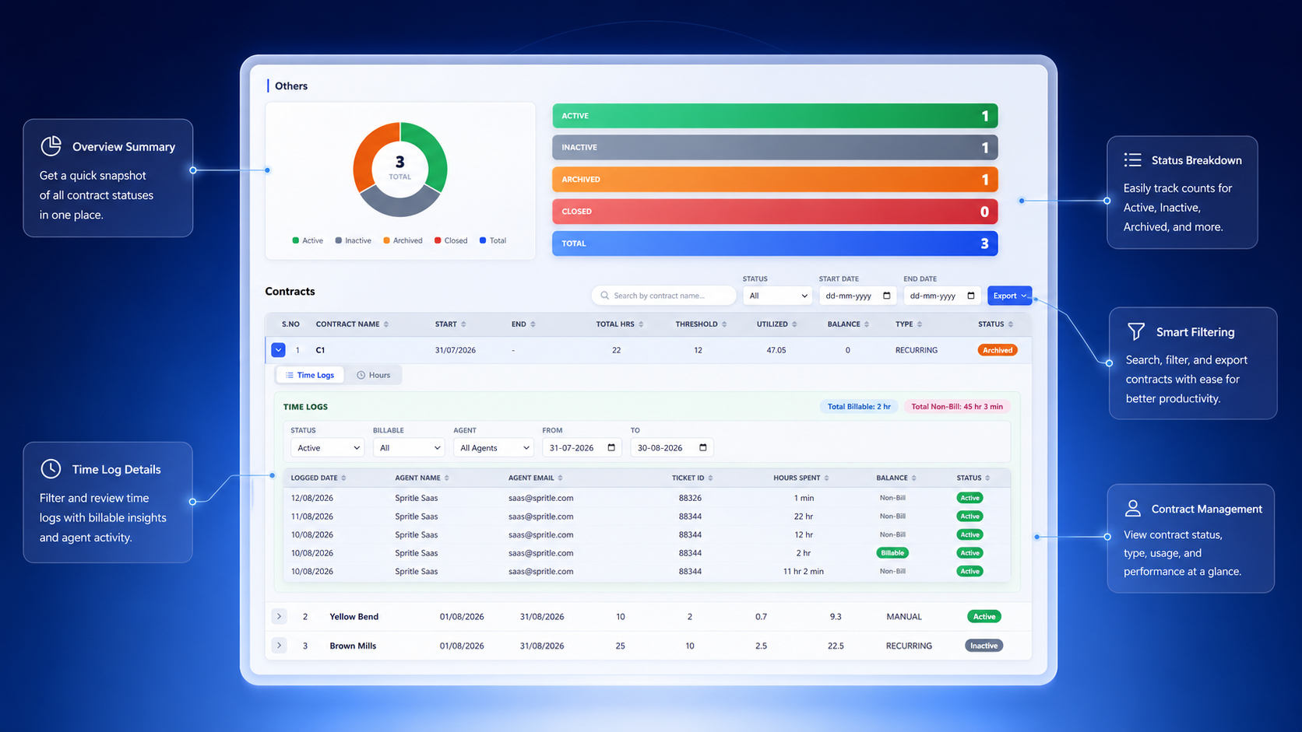Click the Time Log Details clock icon
The height and width of the screenshot is (732, 1302).
[51, 468]
